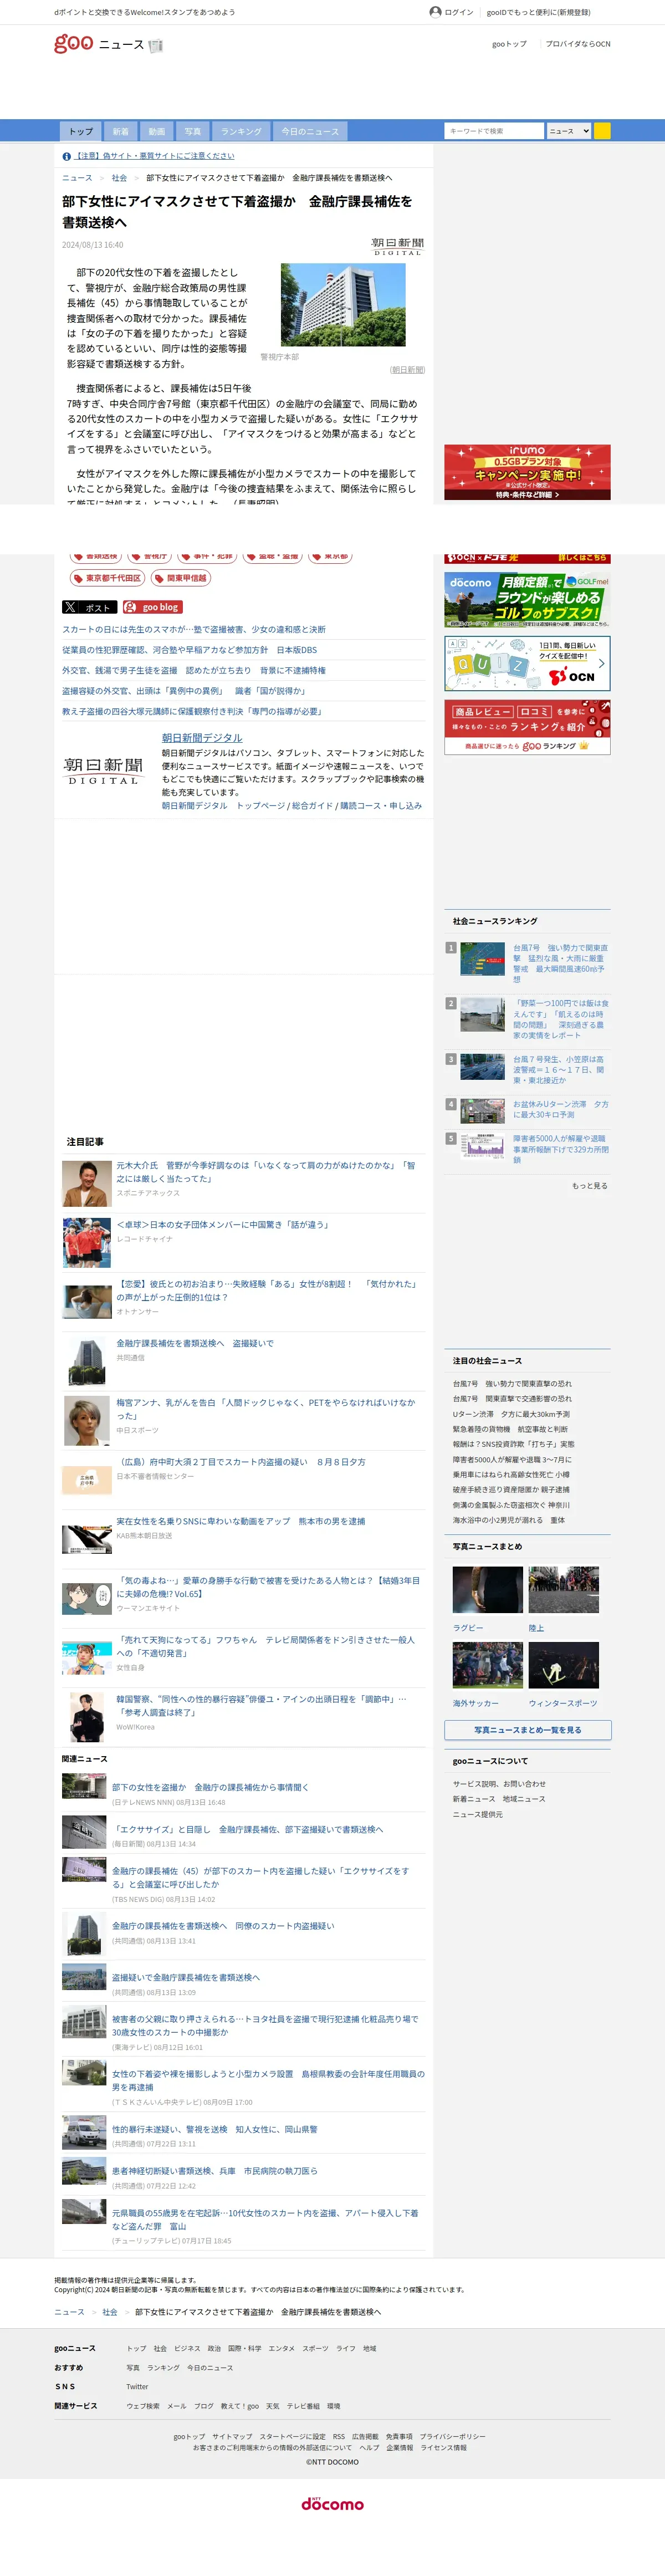Select the 動画 tab
The width and height of the screenshot is (665, 2576).
pyautogui.click(x=156, y=131)
